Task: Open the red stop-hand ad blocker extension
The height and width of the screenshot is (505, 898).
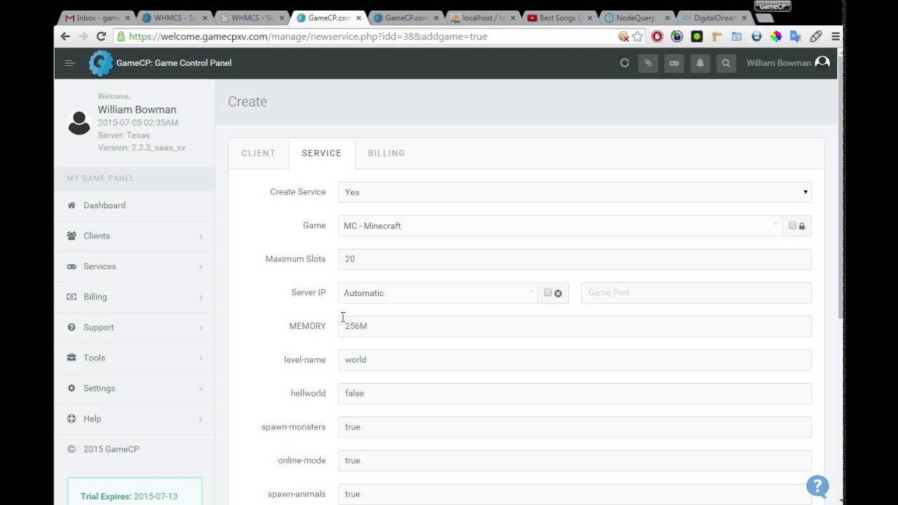Action: click(x=657, y=36)
